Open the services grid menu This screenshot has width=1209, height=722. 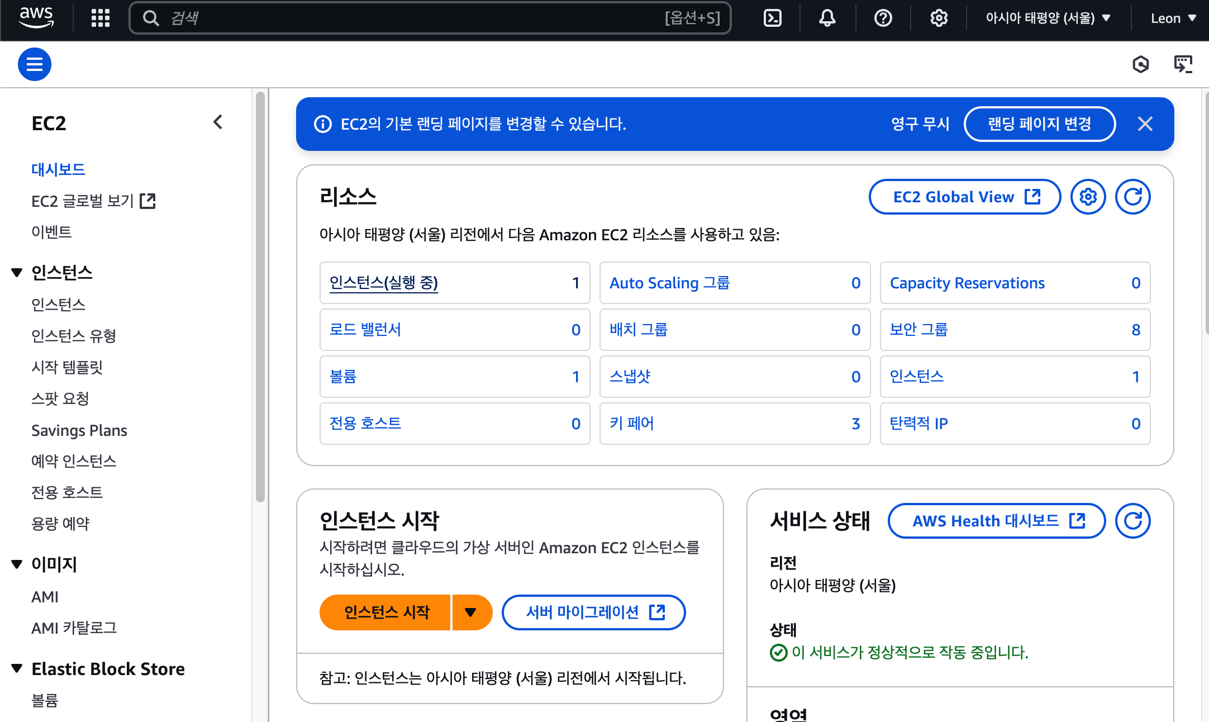101,18
